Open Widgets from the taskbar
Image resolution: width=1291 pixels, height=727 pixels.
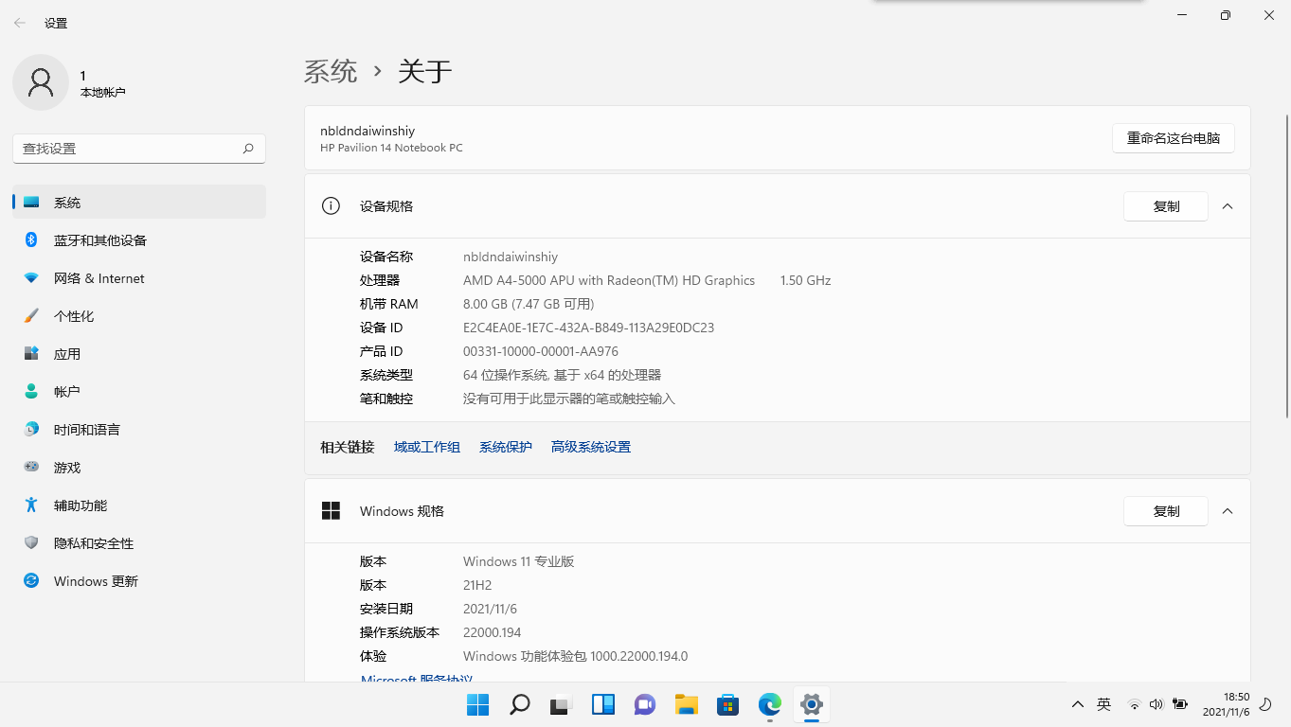603,704
